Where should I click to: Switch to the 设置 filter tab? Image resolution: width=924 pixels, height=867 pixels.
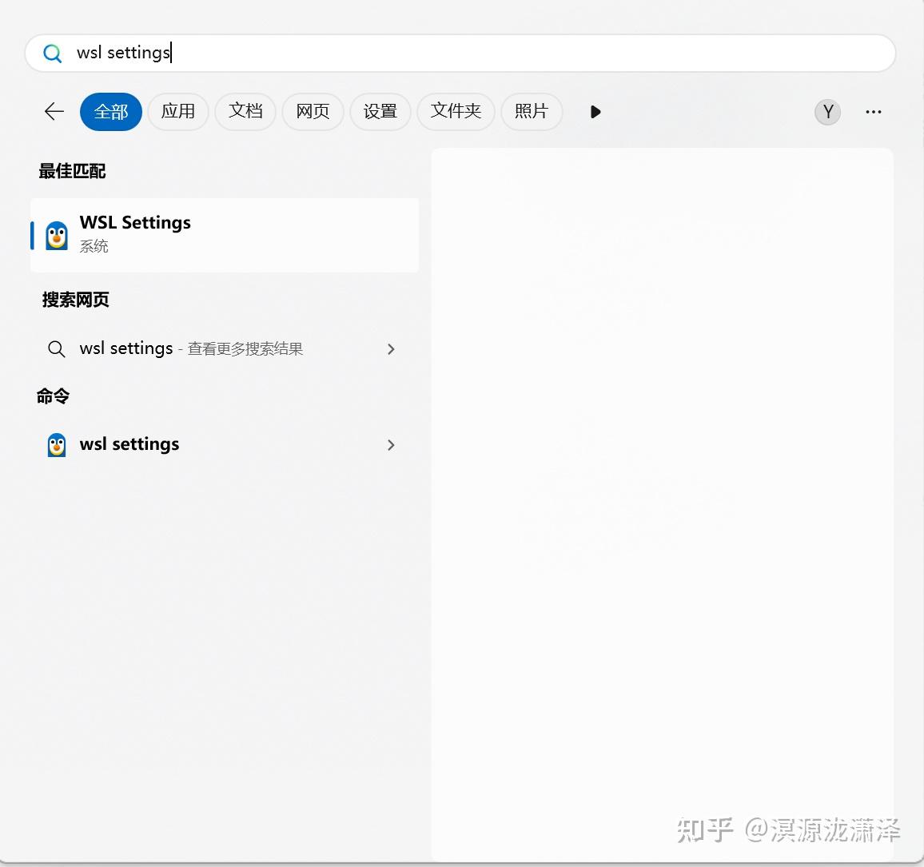pos(380,112)
